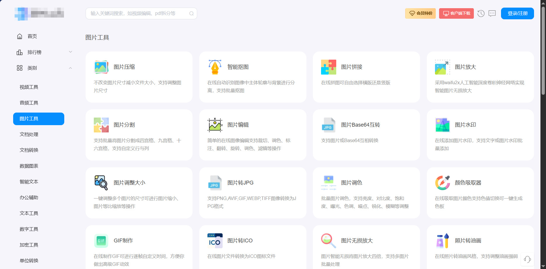Open the 图片调色 title link
546x269 pixels.
click(352, 183)
